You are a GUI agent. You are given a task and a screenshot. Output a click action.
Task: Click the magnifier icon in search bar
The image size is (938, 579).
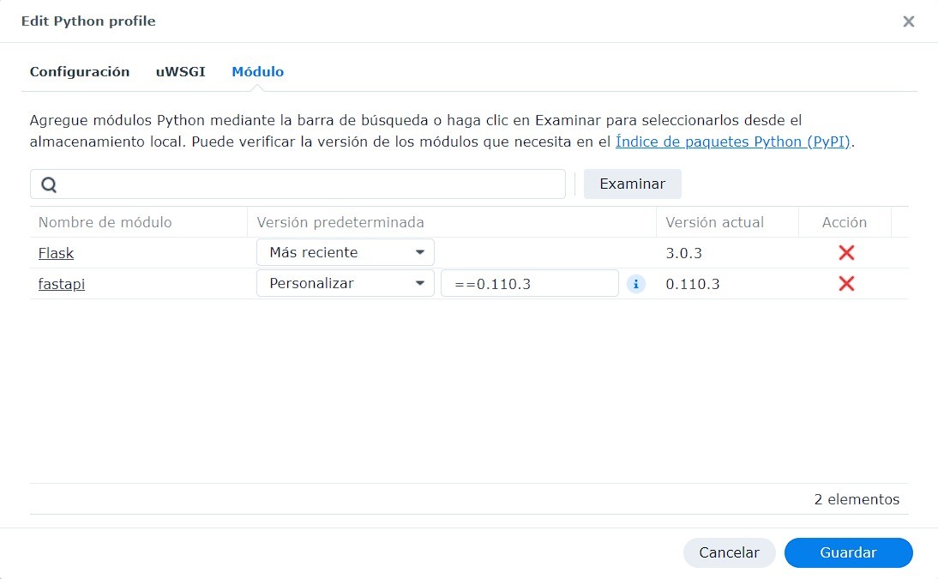(49, 184)
